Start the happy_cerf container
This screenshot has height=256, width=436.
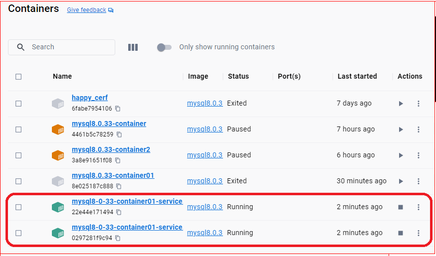(401, 104)
